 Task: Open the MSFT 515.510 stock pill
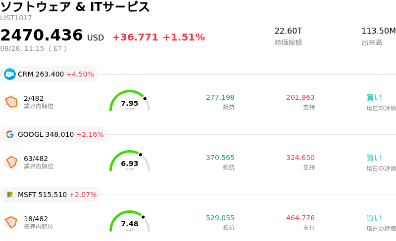pyautogui.click(x=50, y=195)
